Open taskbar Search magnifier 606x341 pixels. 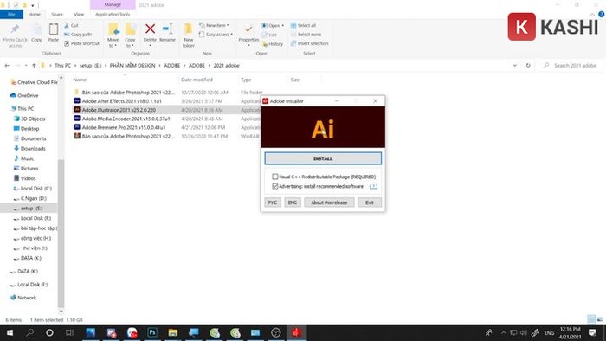[x=29, y=332]
